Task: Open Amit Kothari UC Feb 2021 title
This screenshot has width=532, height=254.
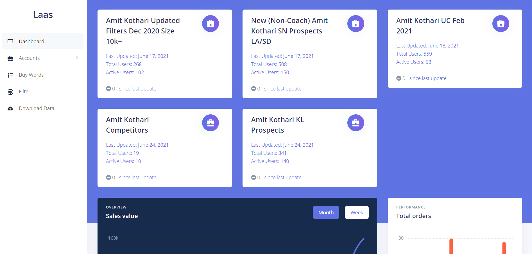Action: coord(430,26)
